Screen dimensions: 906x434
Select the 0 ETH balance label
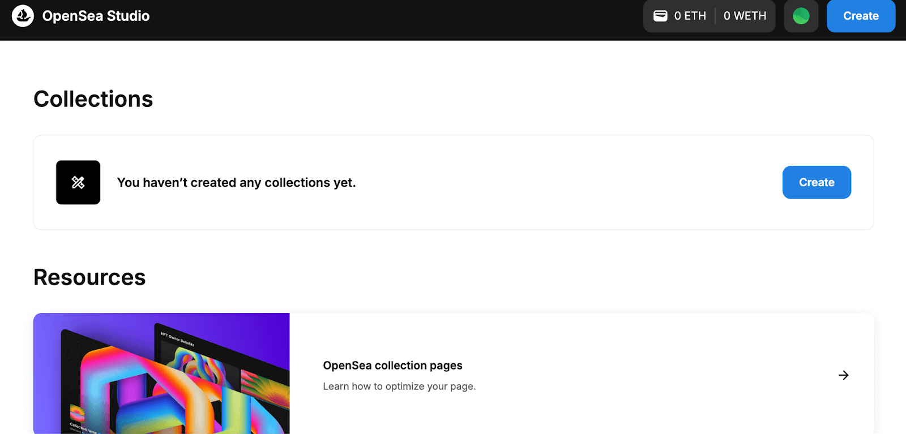point(690,16)
